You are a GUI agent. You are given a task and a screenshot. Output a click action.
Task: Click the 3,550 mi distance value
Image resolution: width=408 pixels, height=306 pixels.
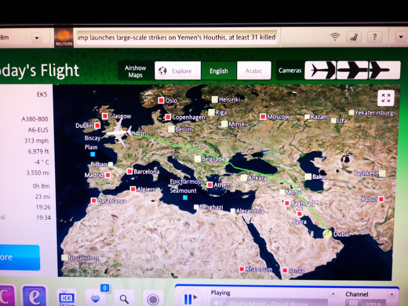38,173
